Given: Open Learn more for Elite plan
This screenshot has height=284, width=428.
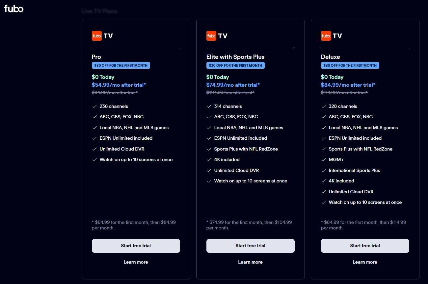Looking at the screenshot, I should click(x=250, y=262).
